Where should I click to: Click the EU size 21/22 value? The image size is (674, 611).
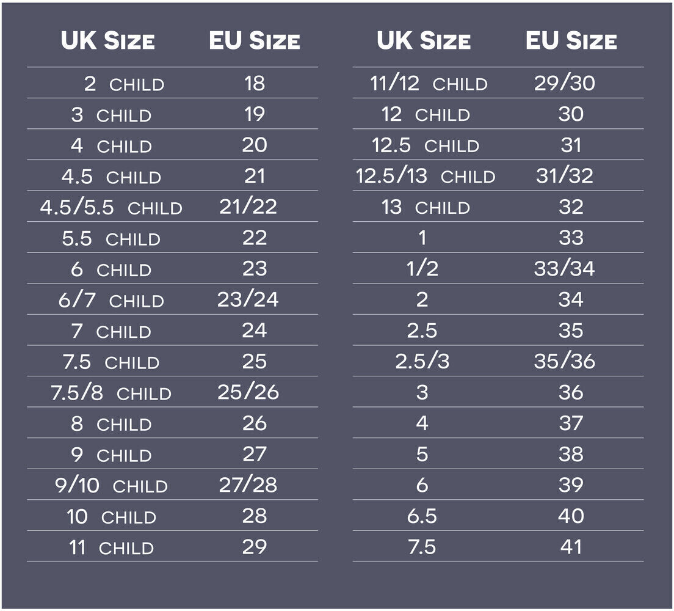[248, 207]
